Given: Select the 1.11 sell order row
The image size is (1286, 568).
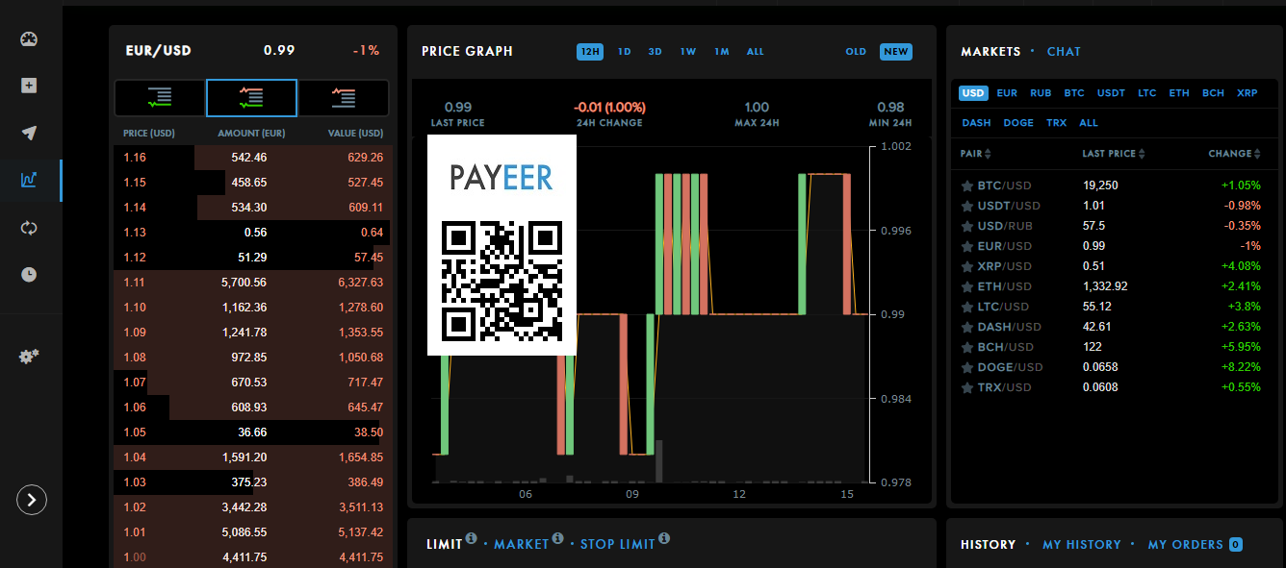Looking at the screenshot, I should point(252,283).
